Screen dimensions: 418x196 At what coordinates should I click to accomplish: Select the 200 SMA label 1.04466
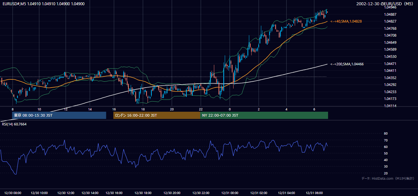(x=347, y=64)
